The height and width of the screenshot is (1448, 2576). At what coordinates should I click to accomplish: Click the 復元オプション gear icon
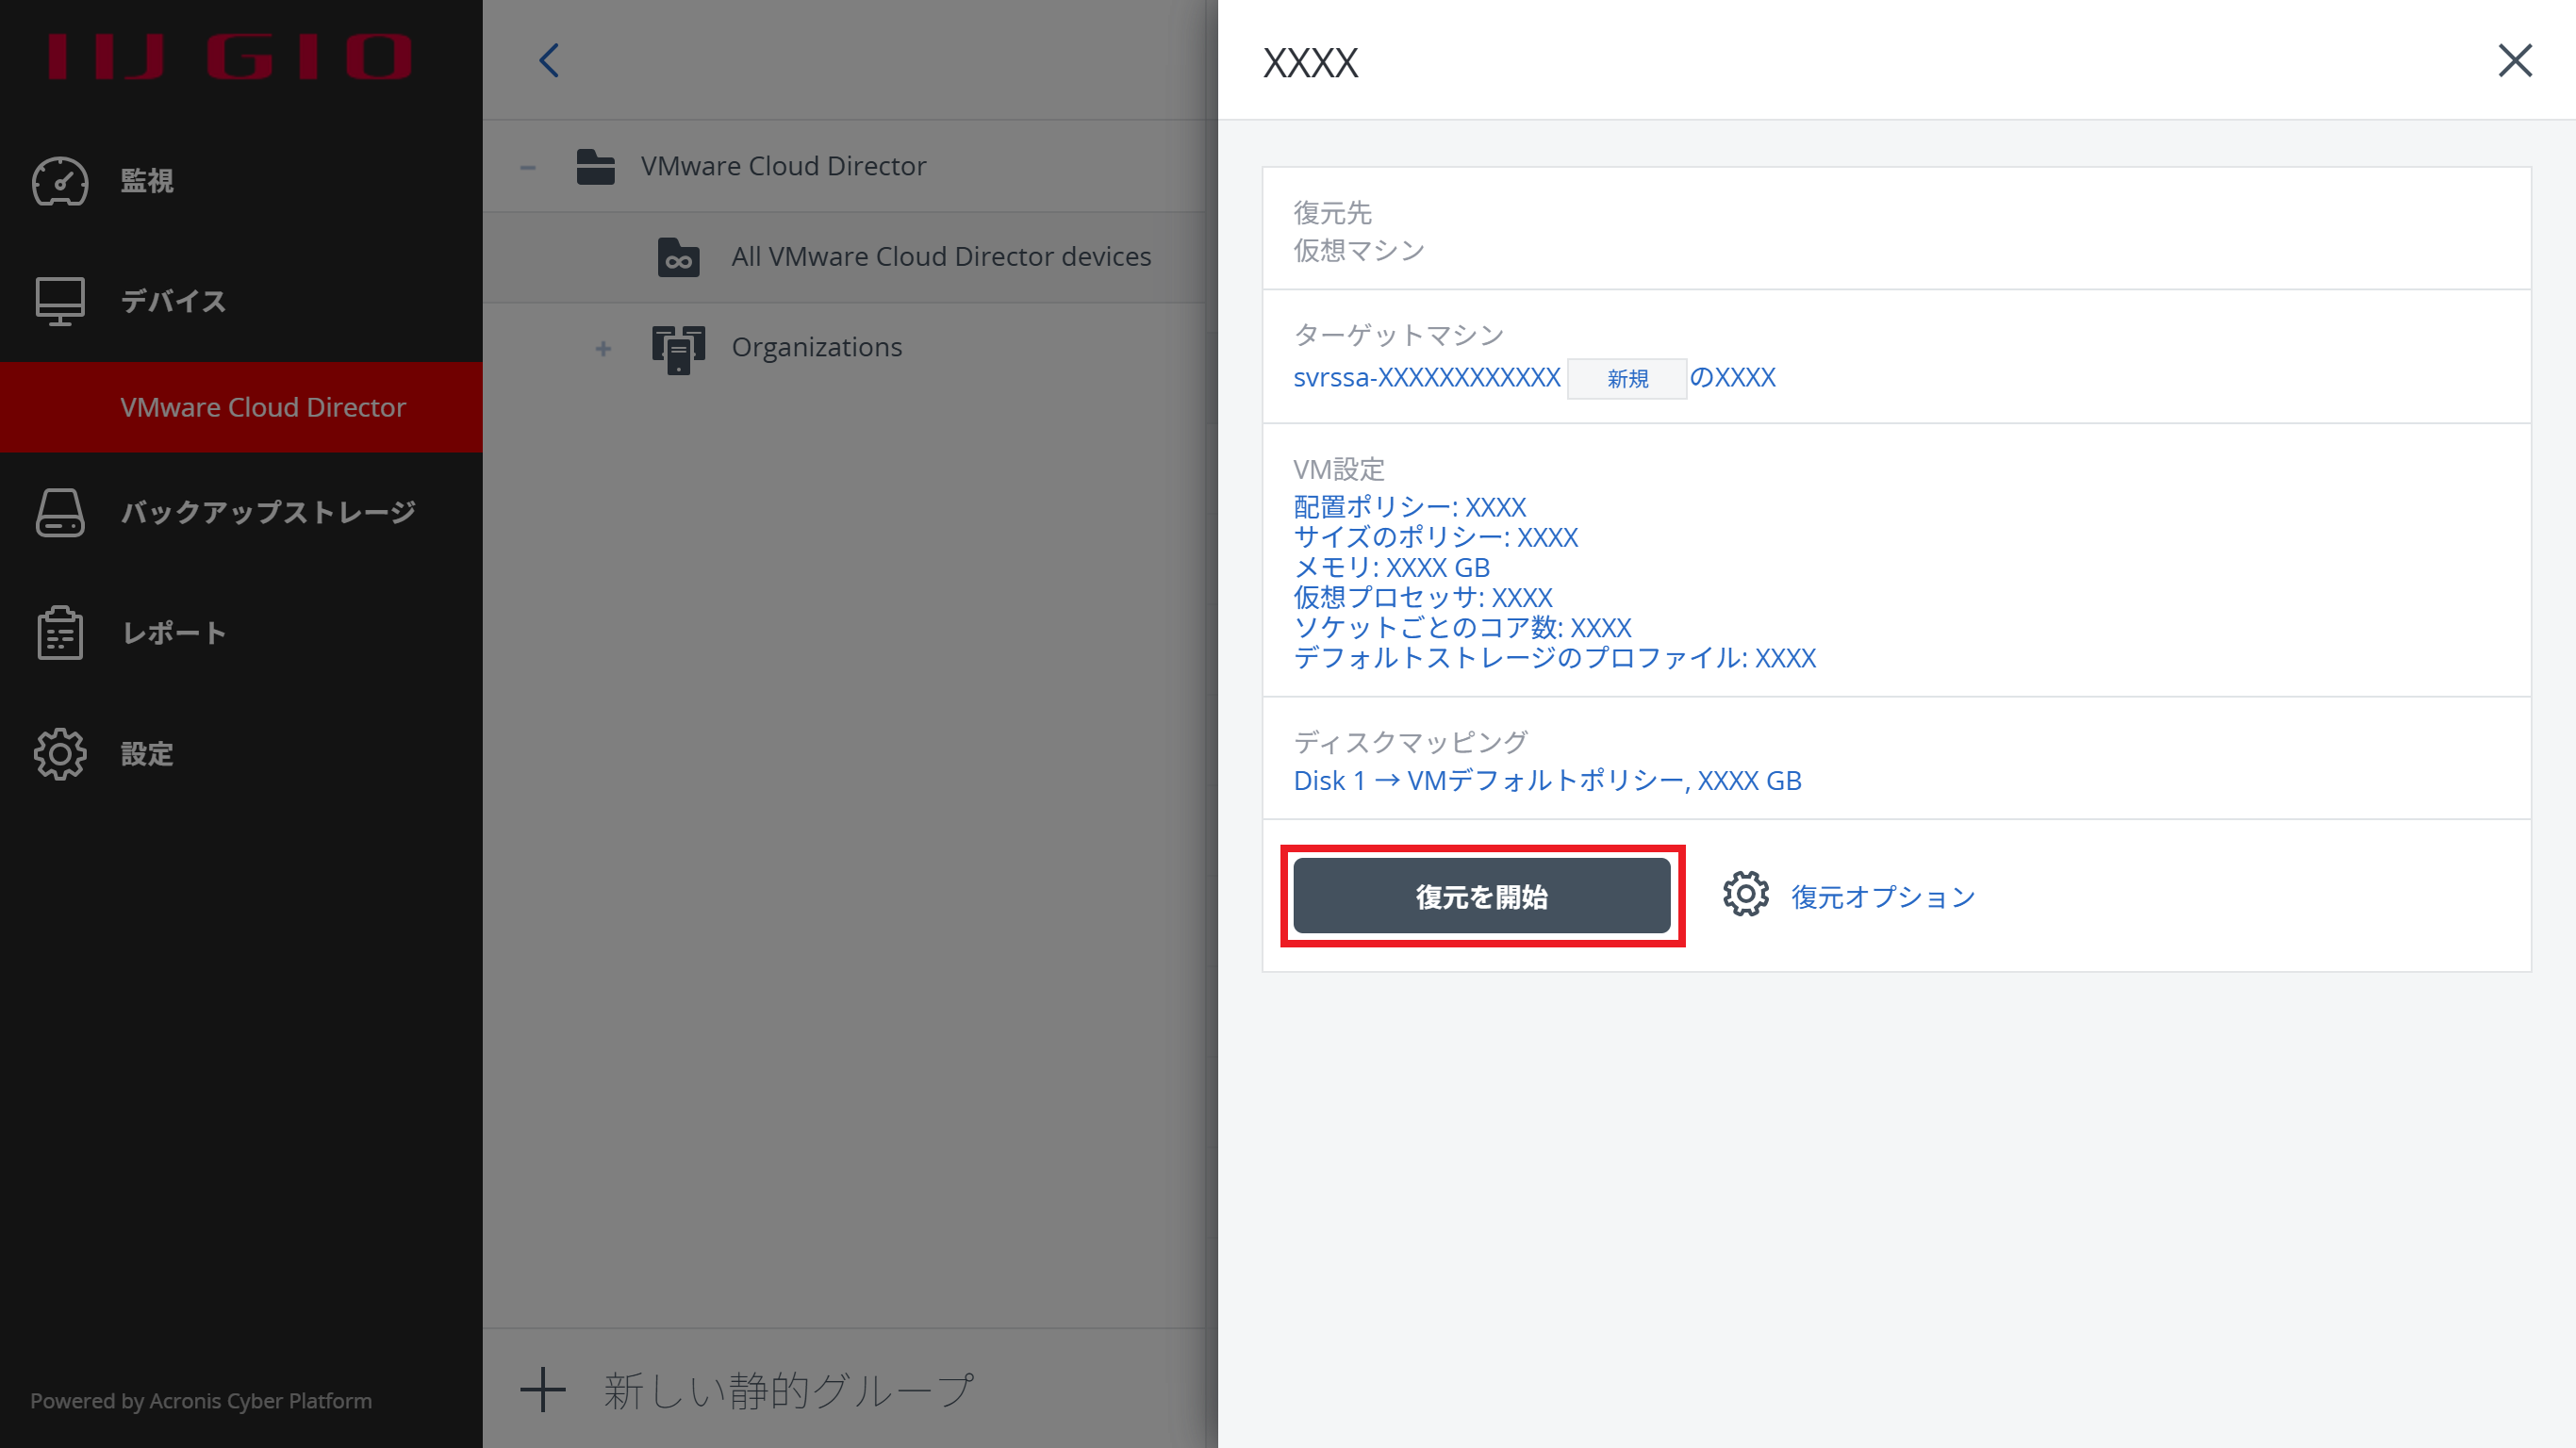point(1746,895)
